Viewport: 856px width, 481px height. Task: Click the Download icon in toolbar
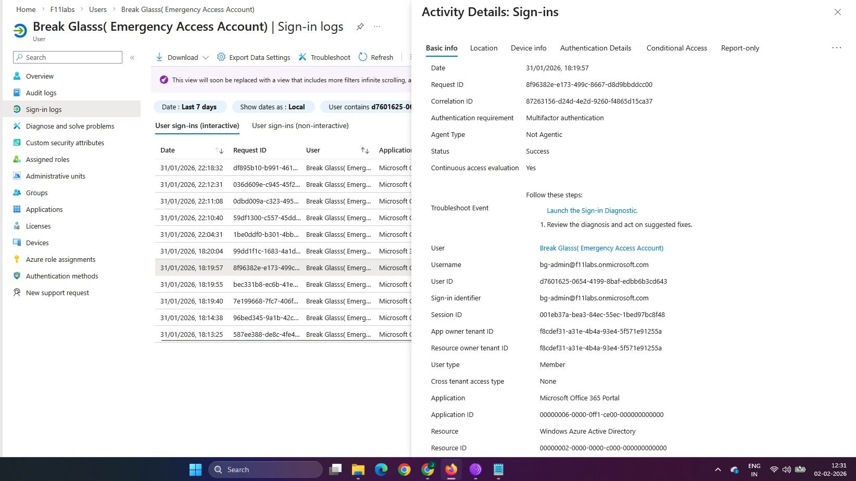[159, 57]
